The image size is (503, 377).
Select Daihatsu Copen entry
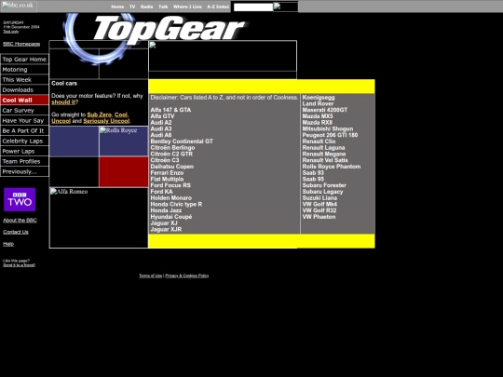click(172, 167)
